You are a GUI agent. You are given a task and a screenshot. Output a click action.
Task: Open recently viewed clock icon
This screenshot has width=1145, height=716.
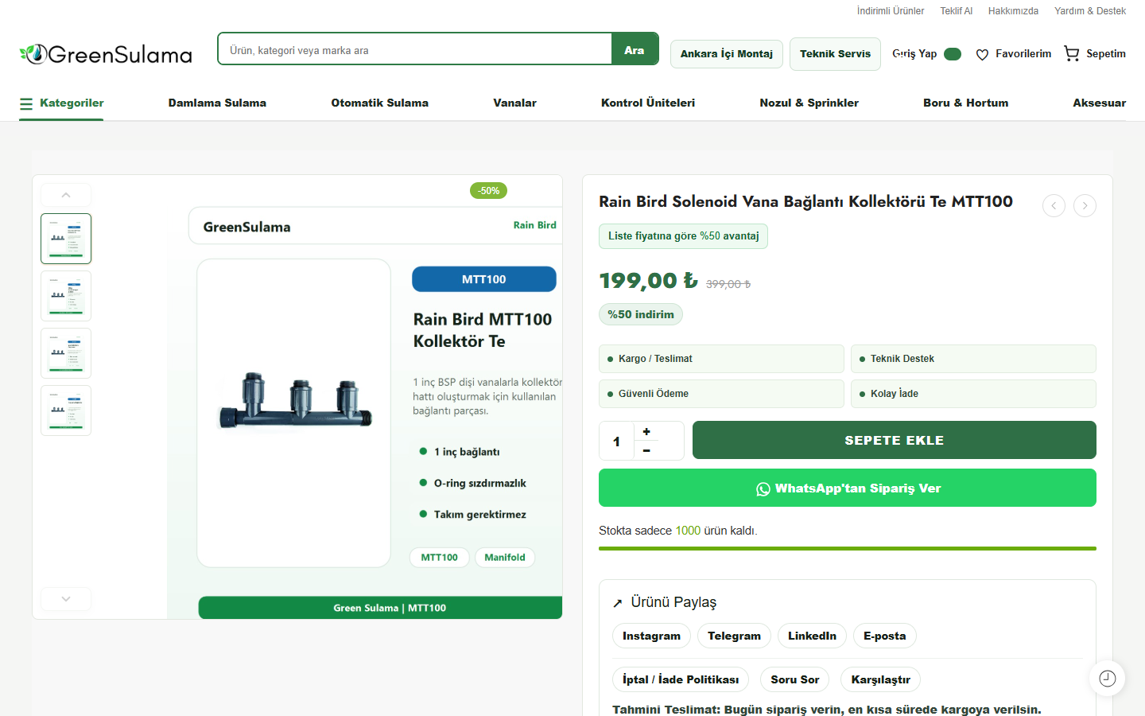(x=1107, y=679)
